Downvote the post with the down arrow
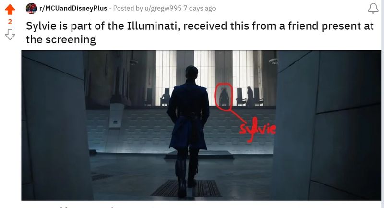The image size is (384, 208). tap(10, 35)
